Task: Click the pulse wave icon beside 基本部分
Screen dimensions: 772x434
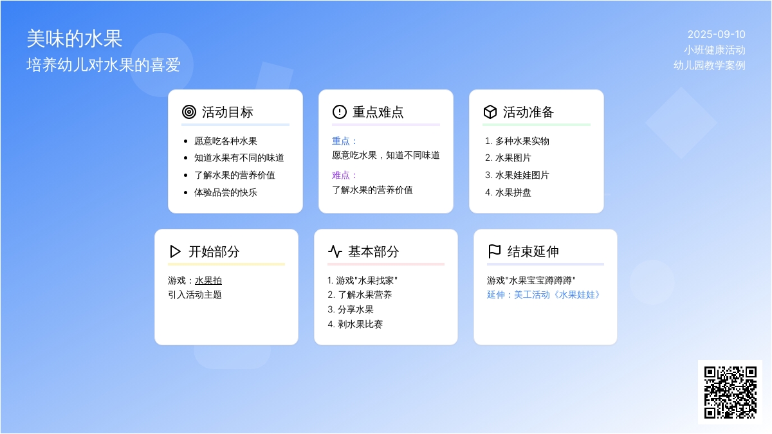Action: pos(335,251)
